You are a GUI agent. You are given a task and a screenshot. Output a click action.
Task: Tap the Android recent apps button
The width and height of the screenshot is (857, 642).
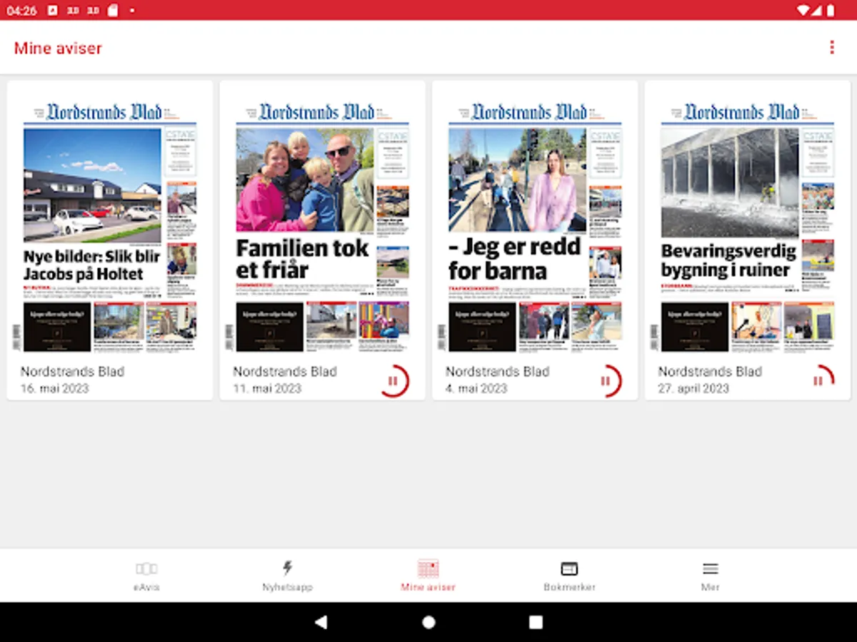click(x=536, y=622)
